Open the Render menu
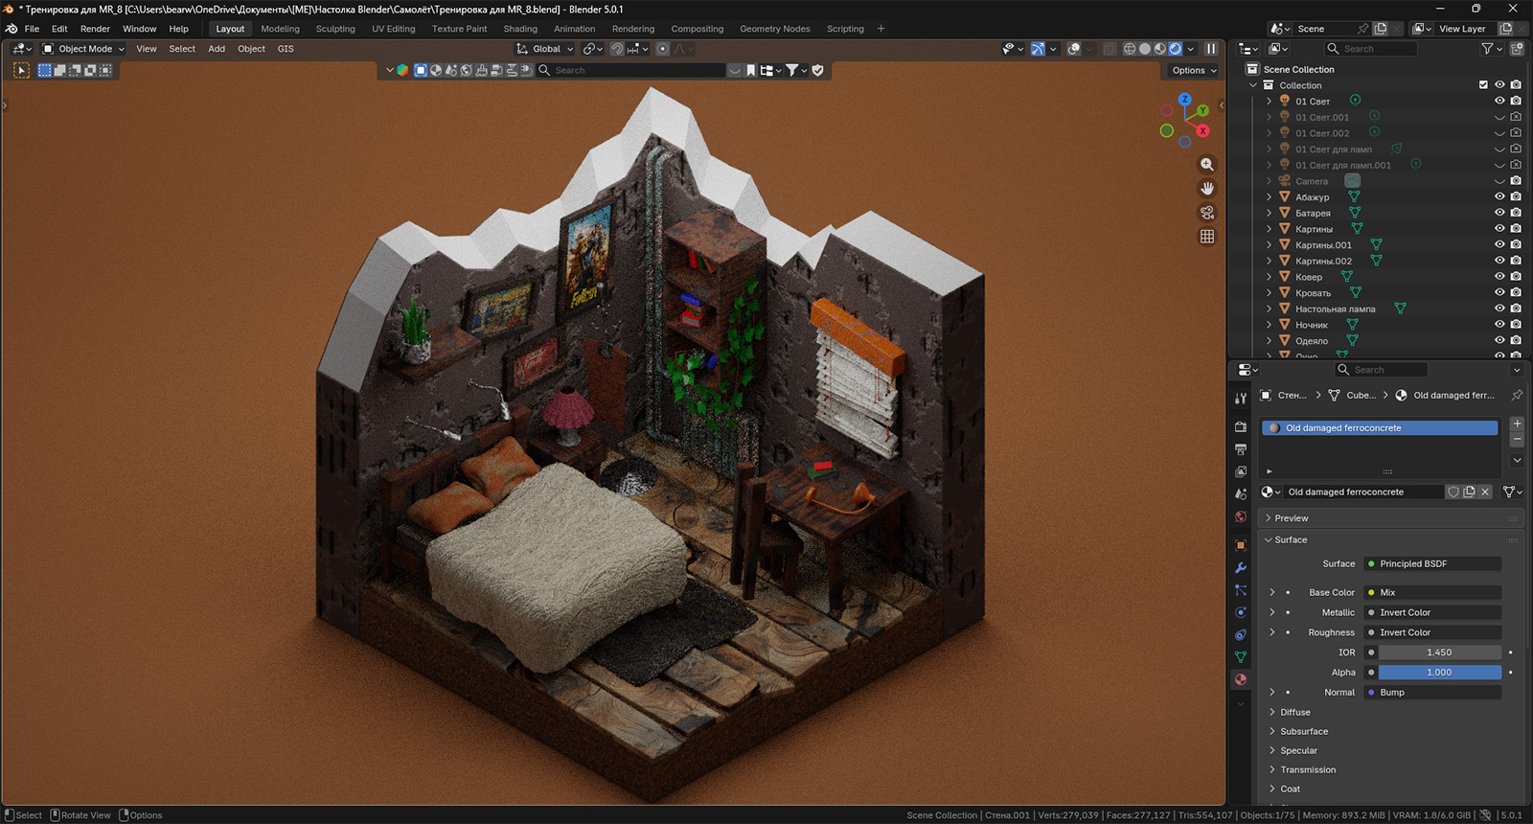This screenshot has height=824, width=1533. coord(95,29)
